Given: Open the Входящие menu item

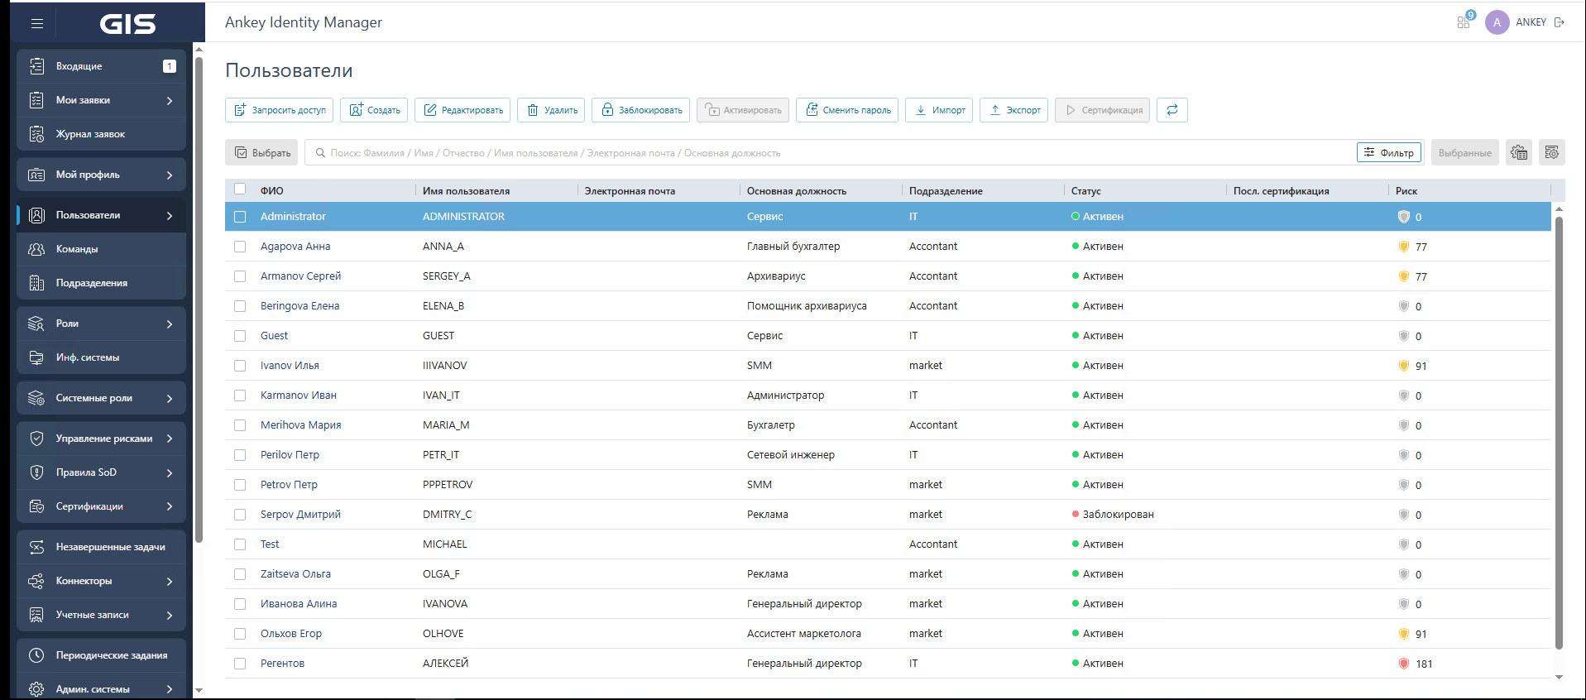Looking at the screenshot, I should coord(101,66).
